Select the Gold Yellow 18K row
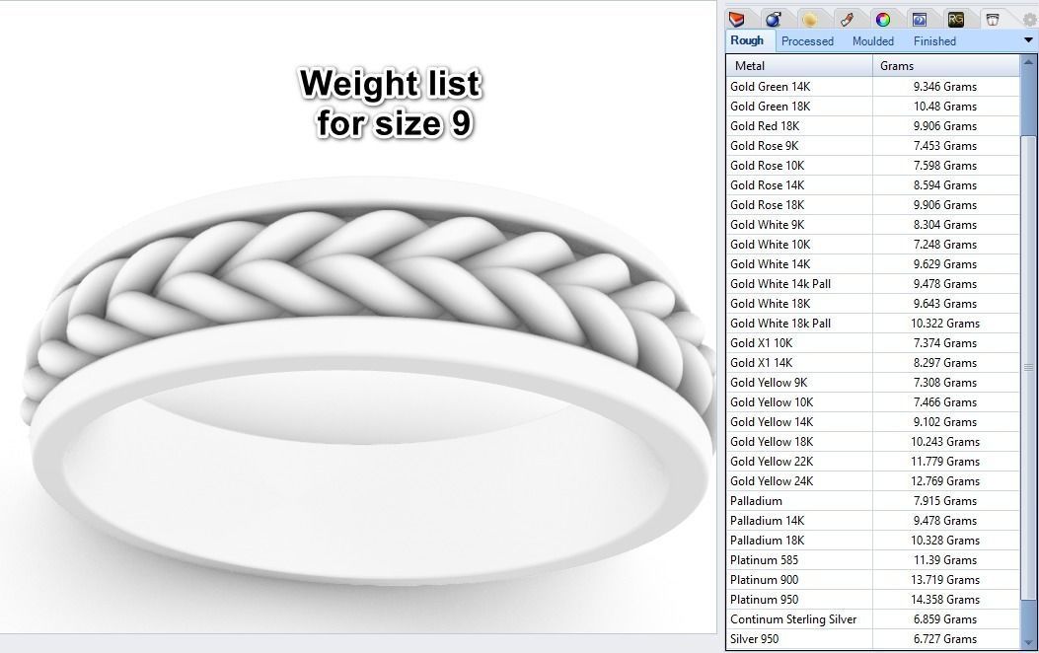Image resolution: width=1039 pixels, height=653 pixels. 872,442
